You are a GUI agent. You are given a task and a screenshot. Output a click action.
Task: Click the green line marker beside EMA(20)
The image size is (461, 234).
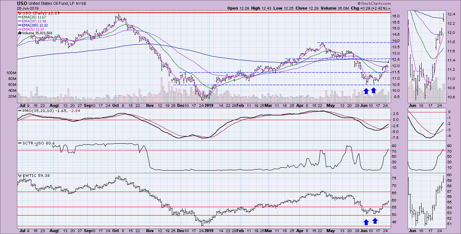[x=19, y=17]
